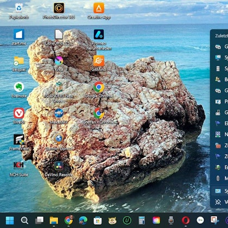Open Microsoft Edge from the taskbar

83,220
